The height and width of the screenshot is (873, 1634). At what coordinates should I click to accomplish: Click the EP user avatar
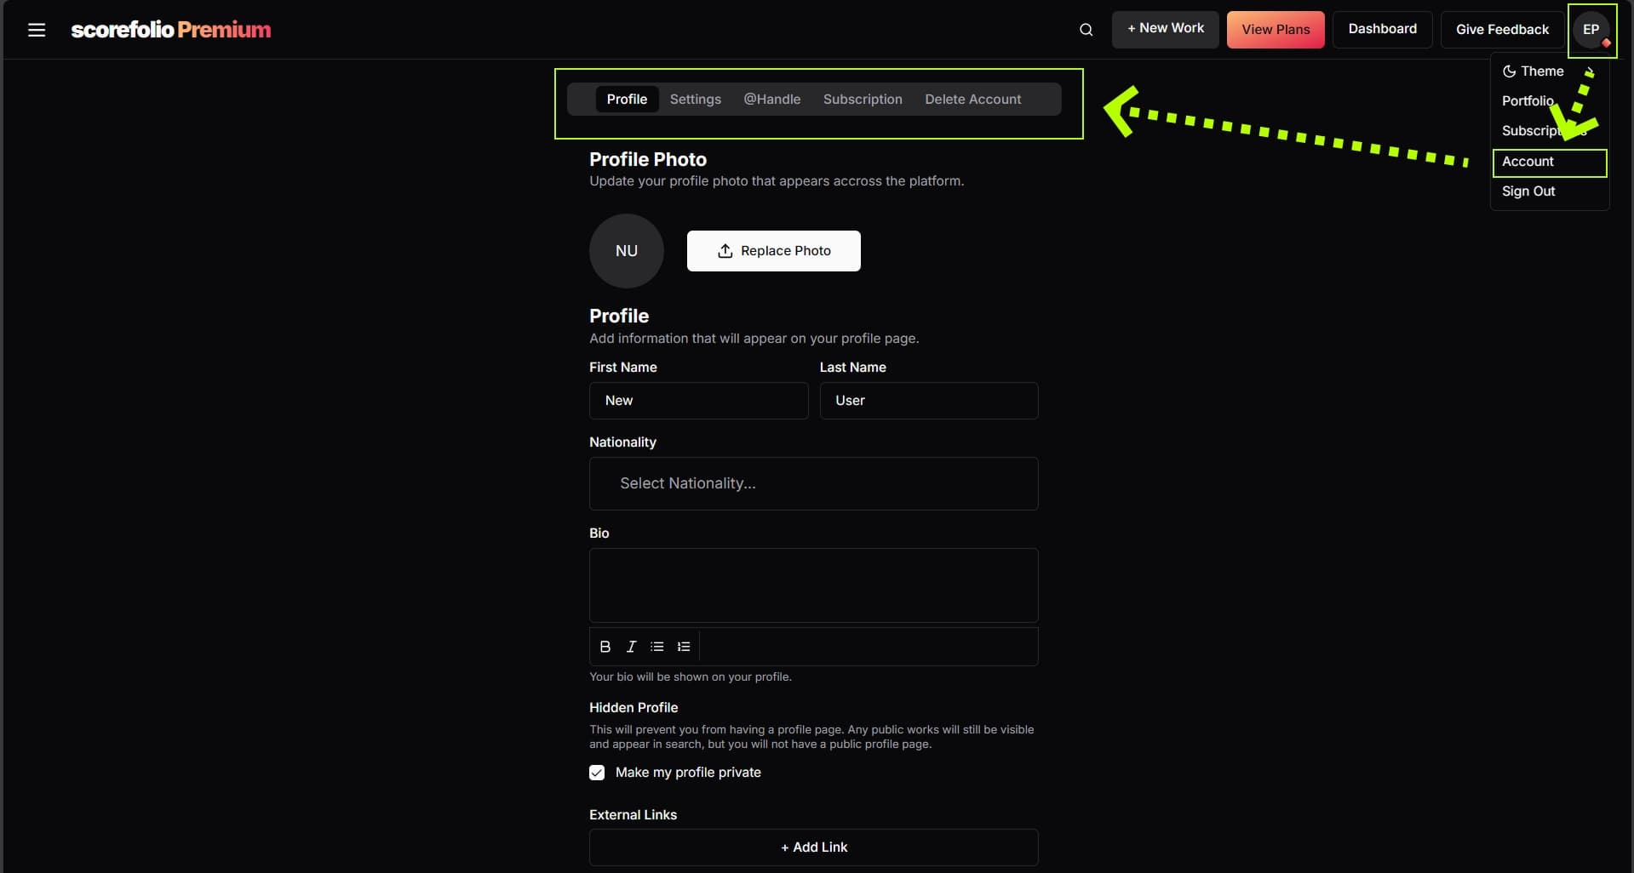(x=1591, y=30)
